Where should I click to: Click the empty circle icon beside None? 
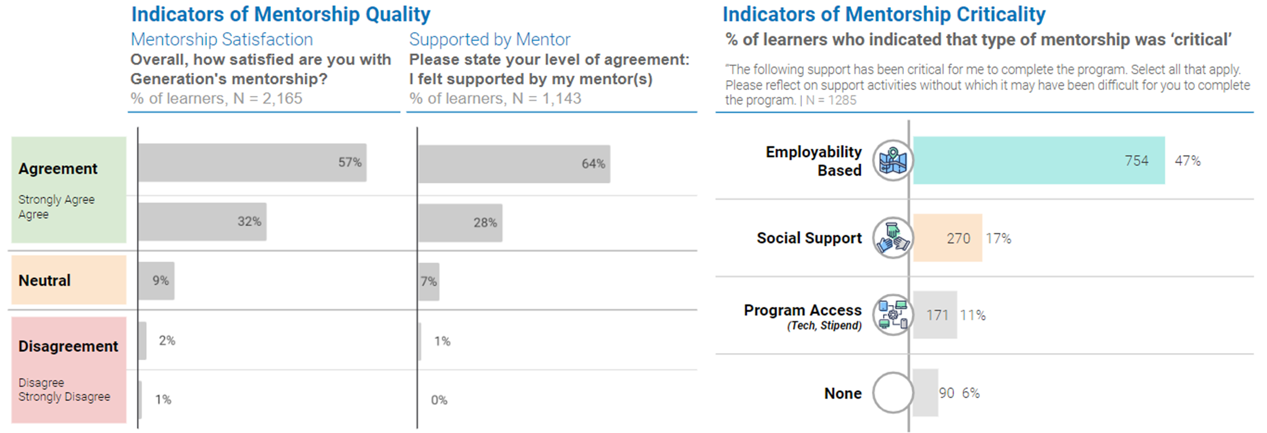[x=893, y=393]
